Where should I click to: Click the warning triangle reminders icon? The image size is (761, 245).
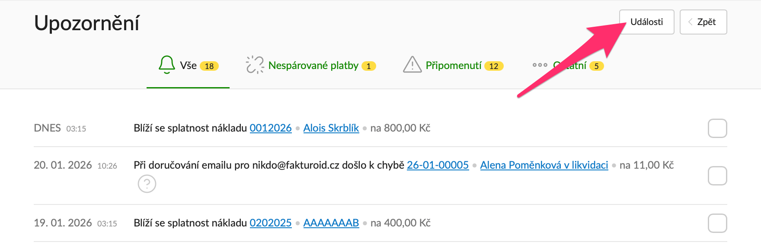click(412, 65)
